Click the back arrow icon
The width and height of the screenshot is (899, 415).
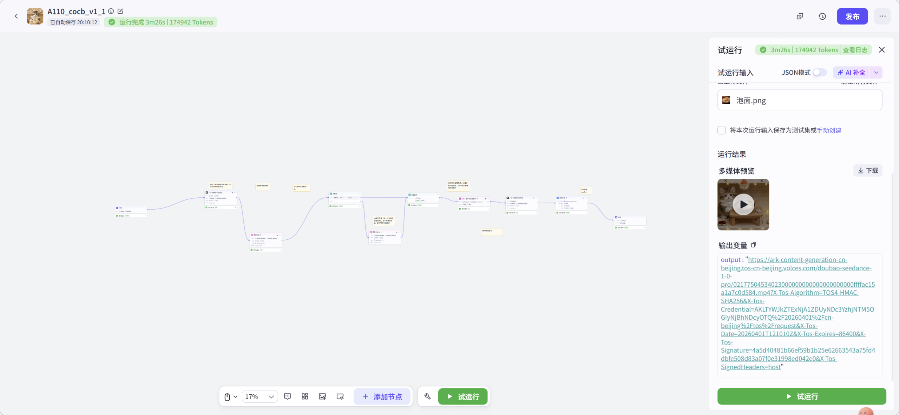coord(16,16)
